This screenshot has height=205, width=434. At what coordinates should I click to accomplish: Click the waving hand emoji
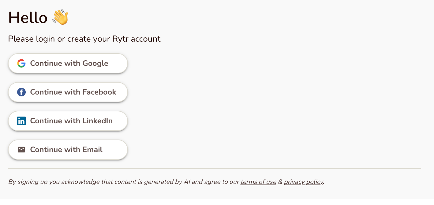tap(60, 17)
